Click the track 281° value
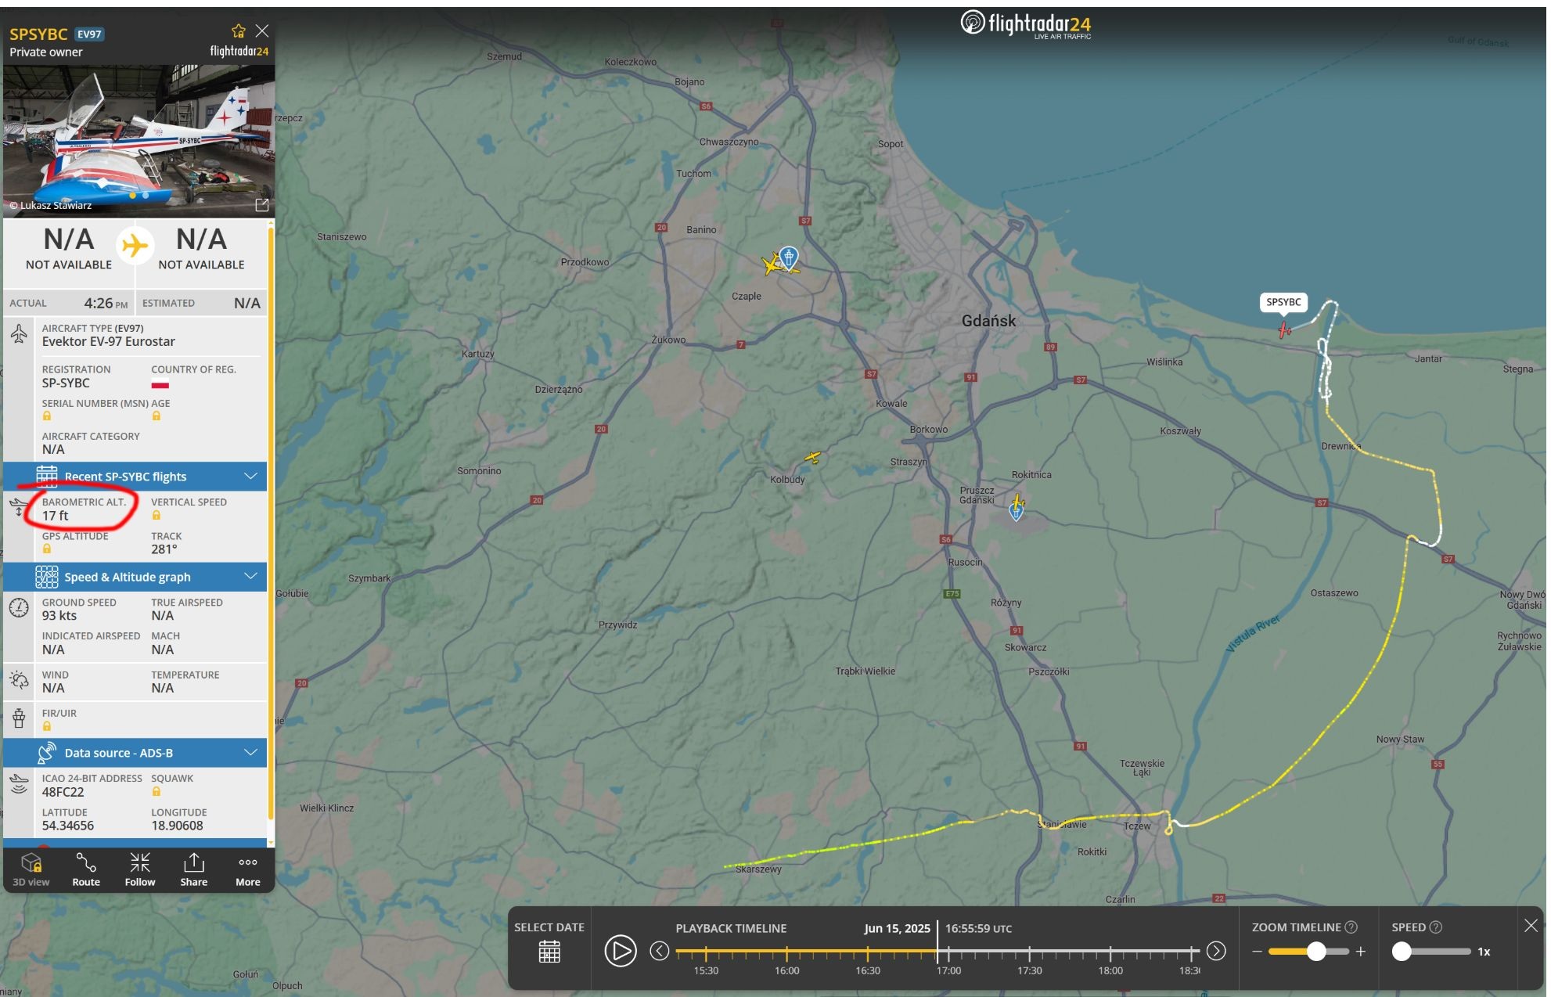This screenshot has width=1551, height=997. pos(164,549)
